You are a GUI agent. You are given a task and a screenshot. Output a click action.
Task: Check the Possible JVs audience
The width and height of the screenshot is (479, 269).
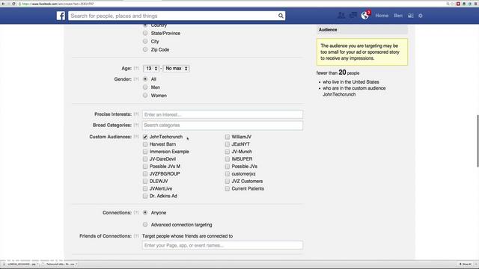click(x=228, y=167)
